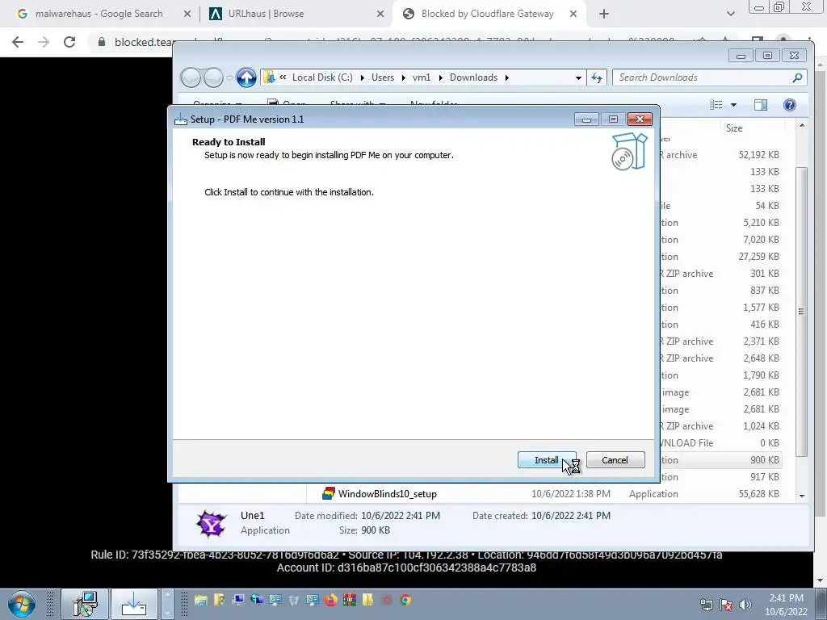
Task: Open the Windows Start menu
Action: 22,604
